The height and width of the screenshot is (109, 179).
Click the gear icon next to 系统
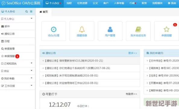169,3
